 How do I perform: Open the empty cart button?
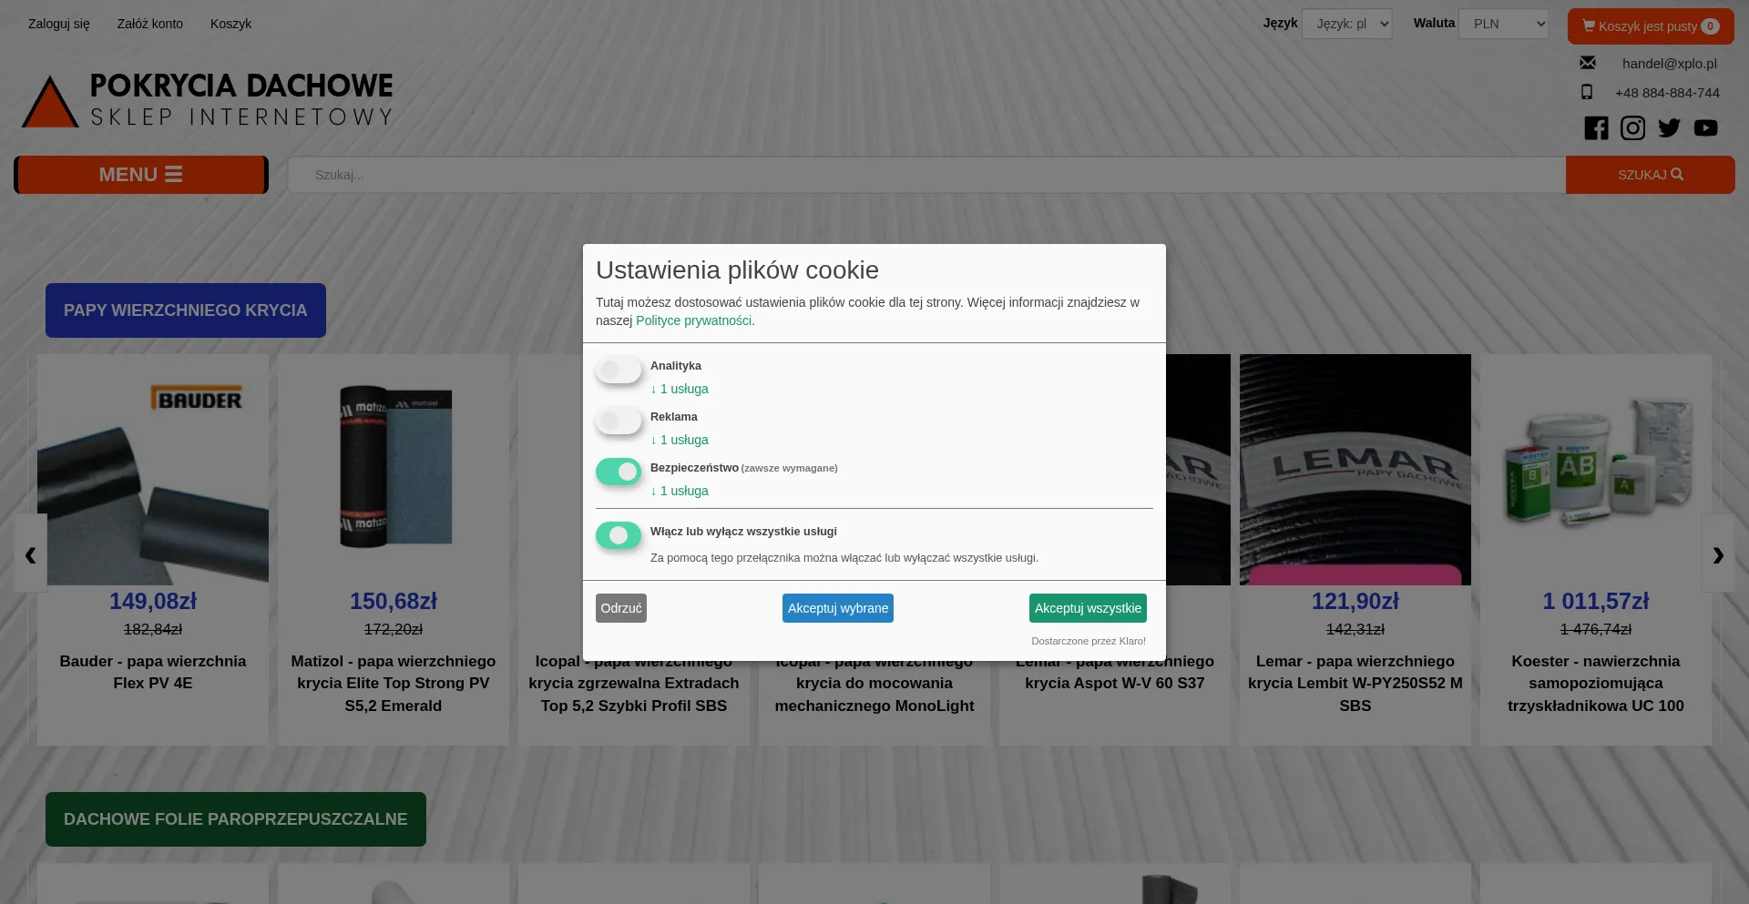[x=1651, y=26]
